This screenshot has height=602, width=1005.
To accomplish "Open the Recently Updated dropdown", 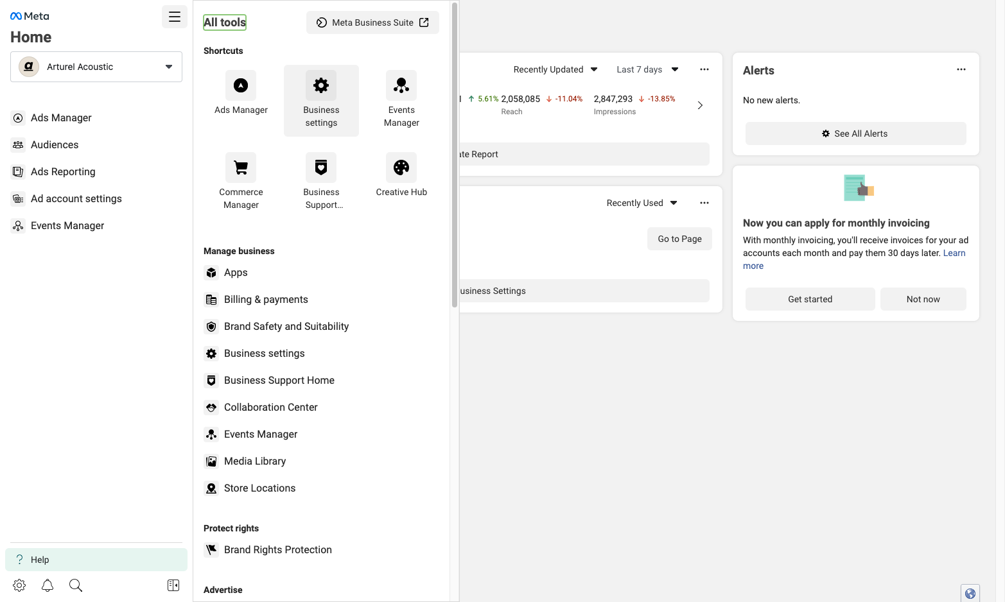I will click(555, 69).
